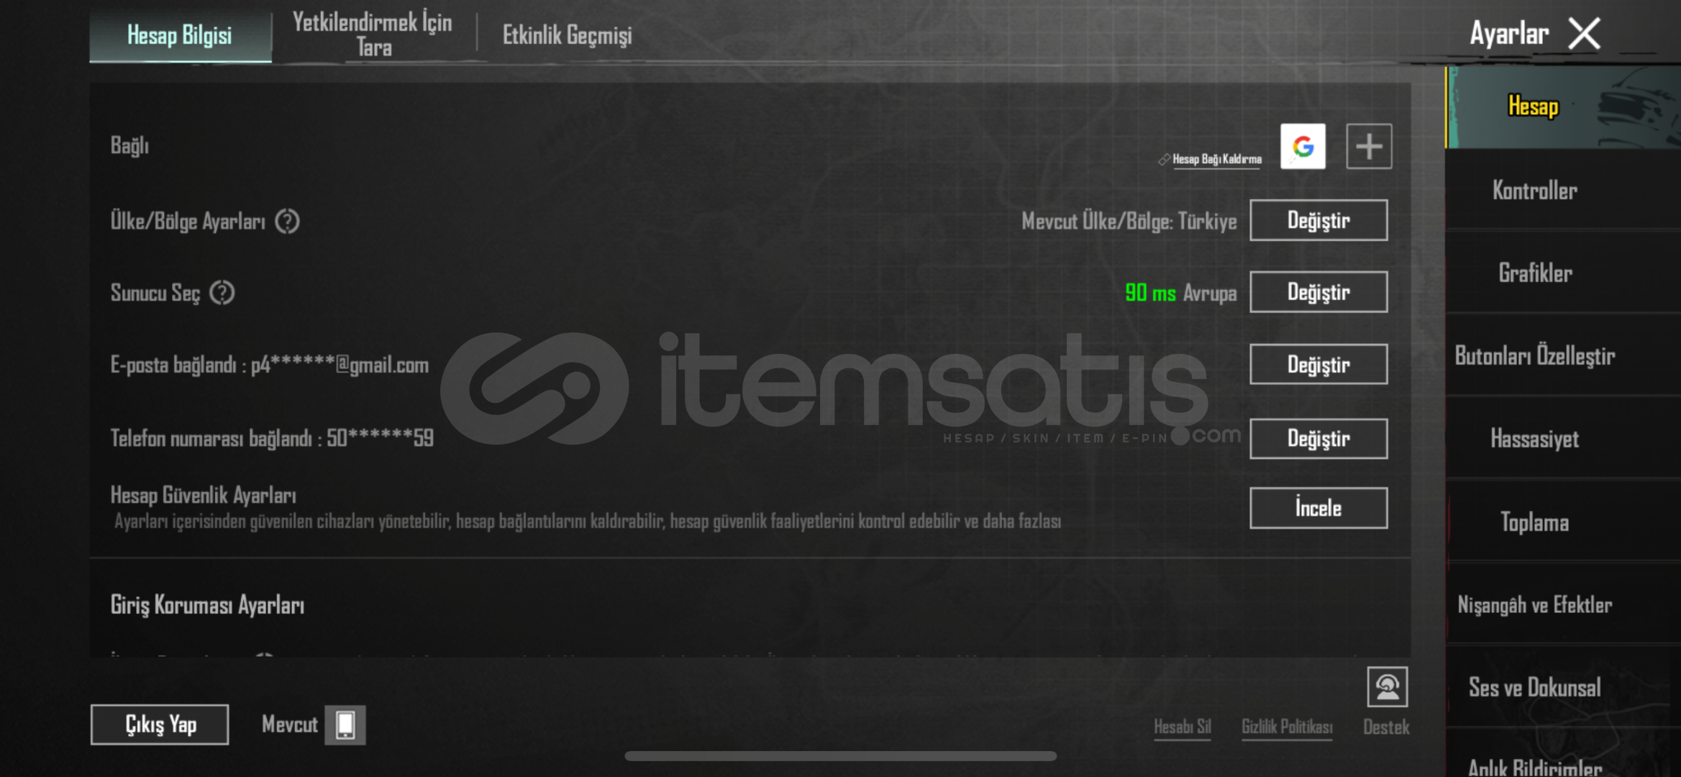1681x777 pixels.
Task: Change linked e-mail with Değiştir button
Action: (1318, 364)
